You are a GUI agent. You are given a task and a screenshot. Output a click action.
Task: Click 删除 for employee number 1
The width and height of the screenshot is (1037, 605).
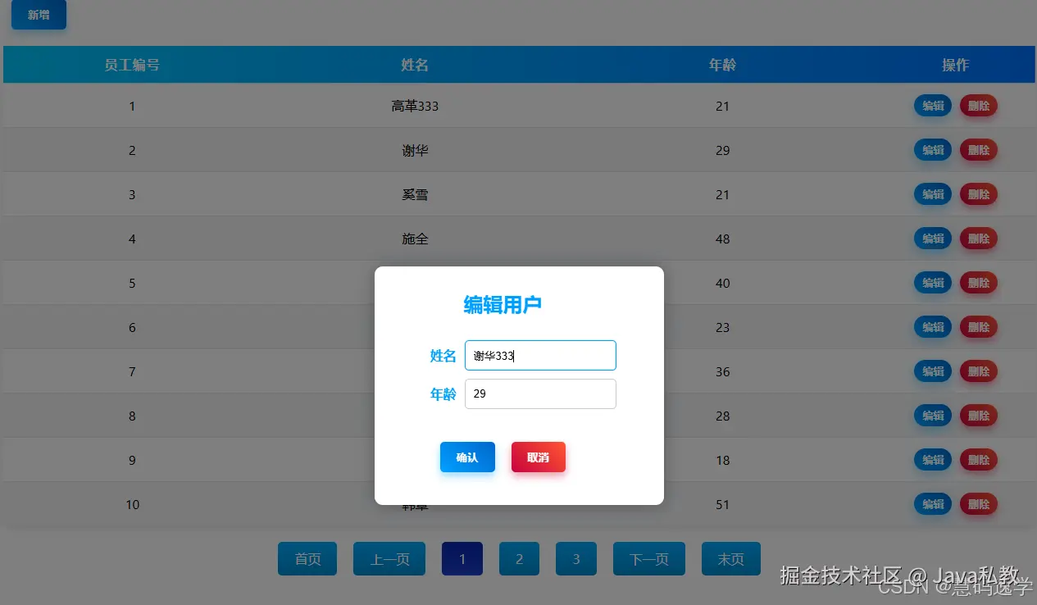pos(978,105)
